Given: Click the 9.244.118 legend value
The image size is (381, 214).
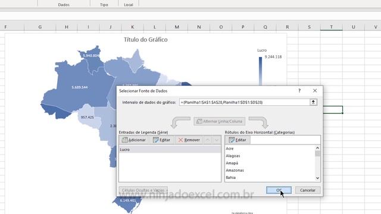Looking at the screenshot, I should pyautogui.click(x=273, y=57).
